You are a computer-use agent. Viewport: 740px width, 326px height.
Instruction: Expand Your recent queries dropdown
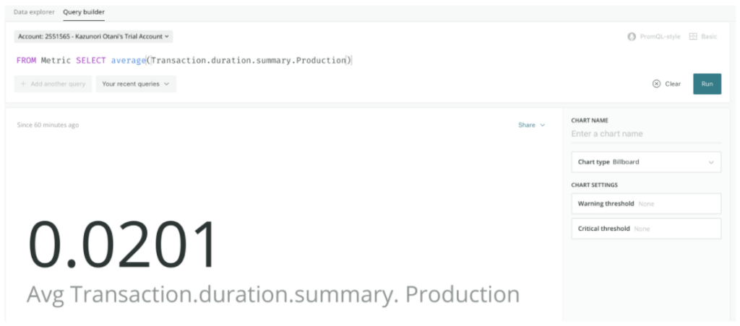[x=136, y=84]
